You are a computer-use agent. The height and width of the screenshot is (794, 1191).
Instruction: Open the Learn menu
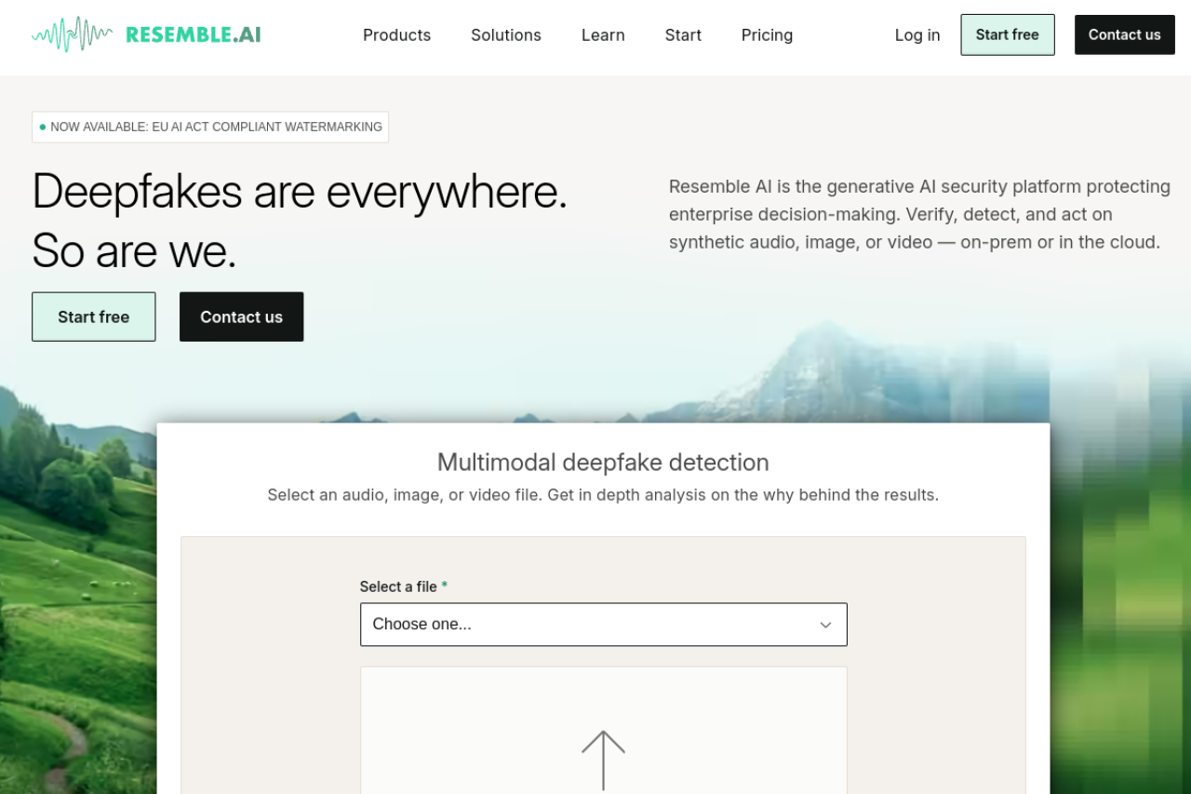click(603, 34)
